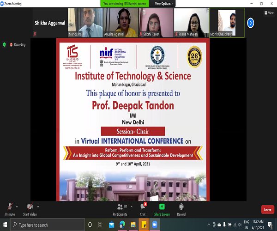Start Video camera button
277x231 pixels.
click(30, 209)
